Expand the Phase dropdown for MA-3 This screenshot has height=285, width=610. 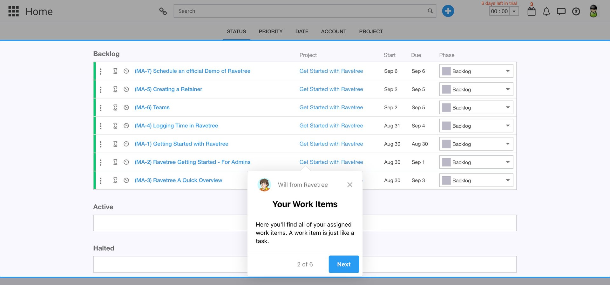(x=476, y=180)
